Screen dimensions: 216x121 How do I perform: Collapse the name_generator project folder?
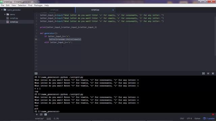tap(2, 10)
